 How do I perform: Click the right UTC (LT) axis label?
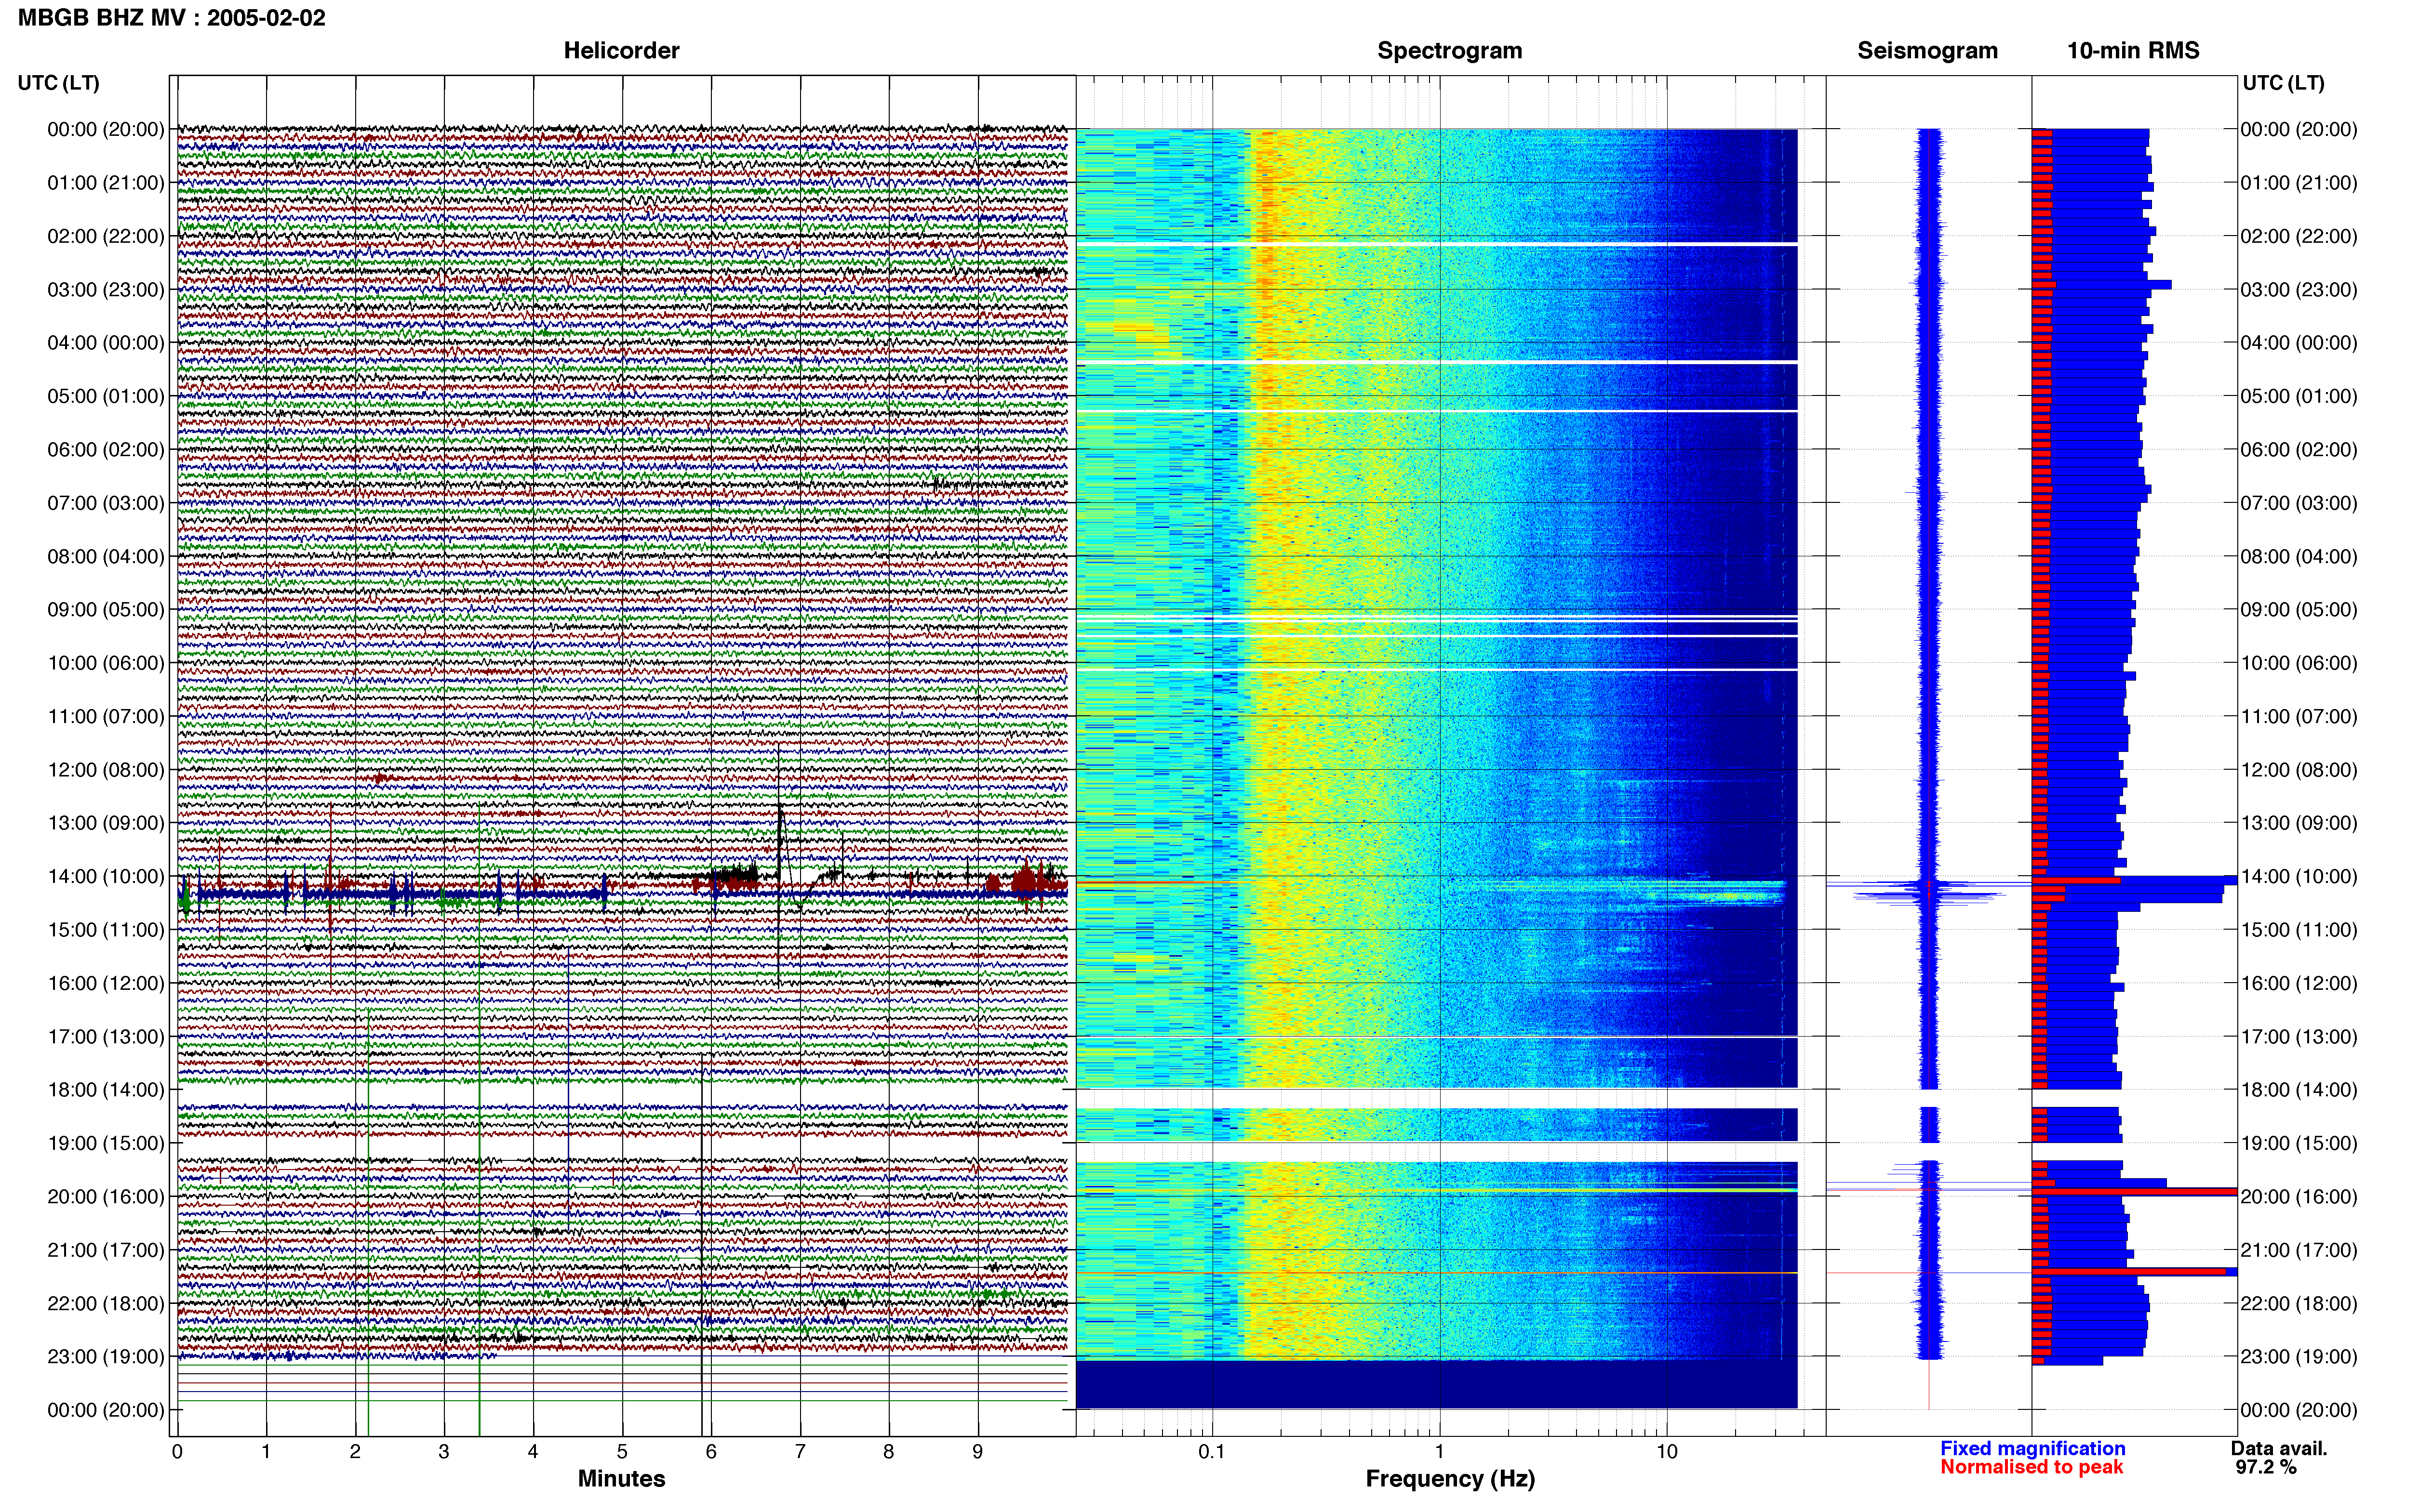click(2283, 83)
